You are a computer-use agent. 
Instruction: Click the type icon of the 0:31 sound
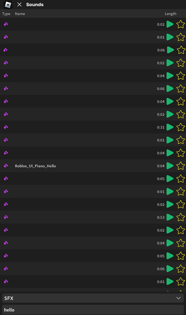[6, 127]
